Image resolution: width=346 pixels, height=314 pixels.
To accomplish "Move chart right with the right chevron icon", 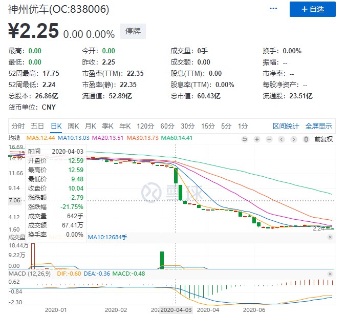I will 293,139.
